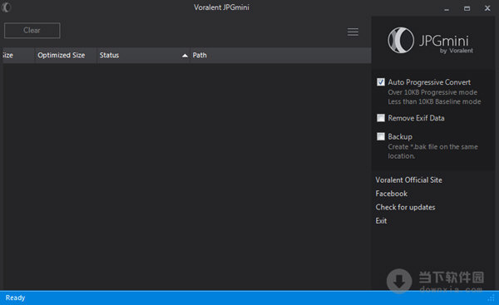Open the hamburger menu icon
499x305 pixels.
pyautogui.click(x=353, y=32)
